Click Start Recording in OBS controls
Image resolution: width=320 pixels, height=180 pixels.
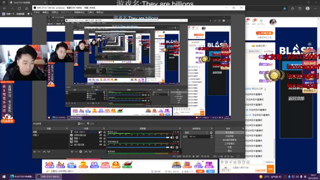click(x=230, y=136)
